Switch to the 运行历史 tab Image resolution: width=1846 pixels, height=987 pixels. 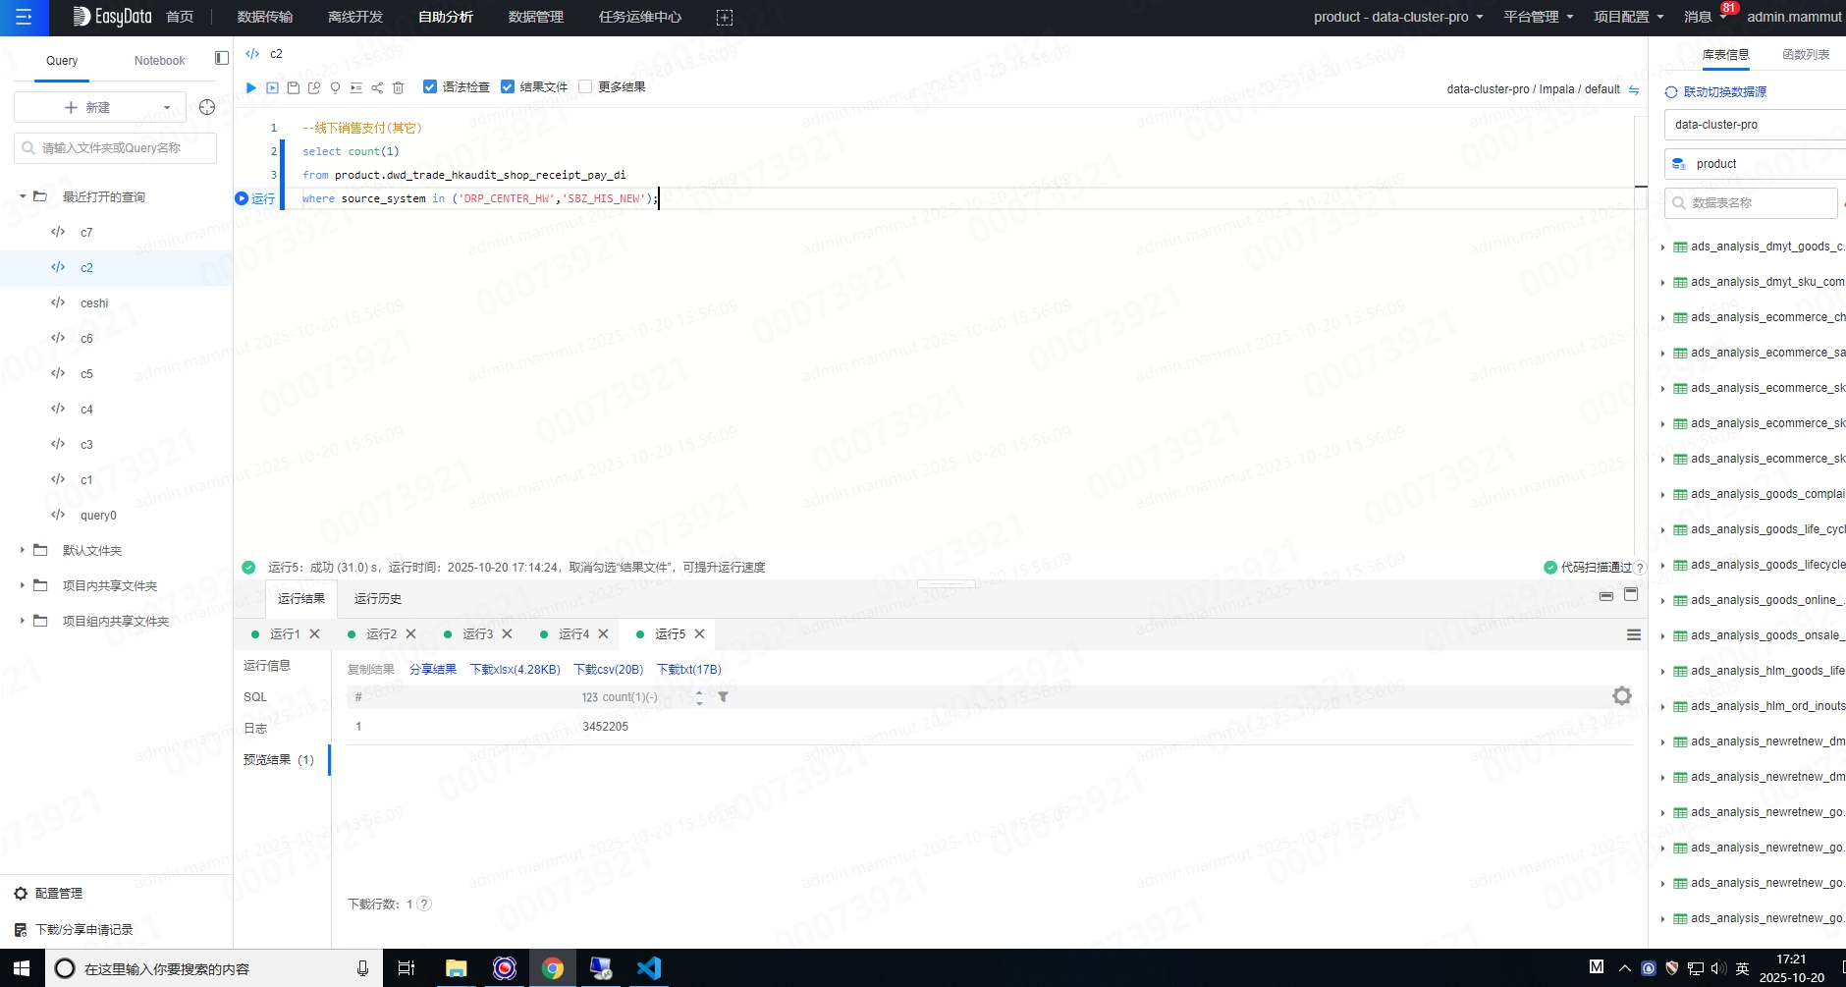[377, 598]
